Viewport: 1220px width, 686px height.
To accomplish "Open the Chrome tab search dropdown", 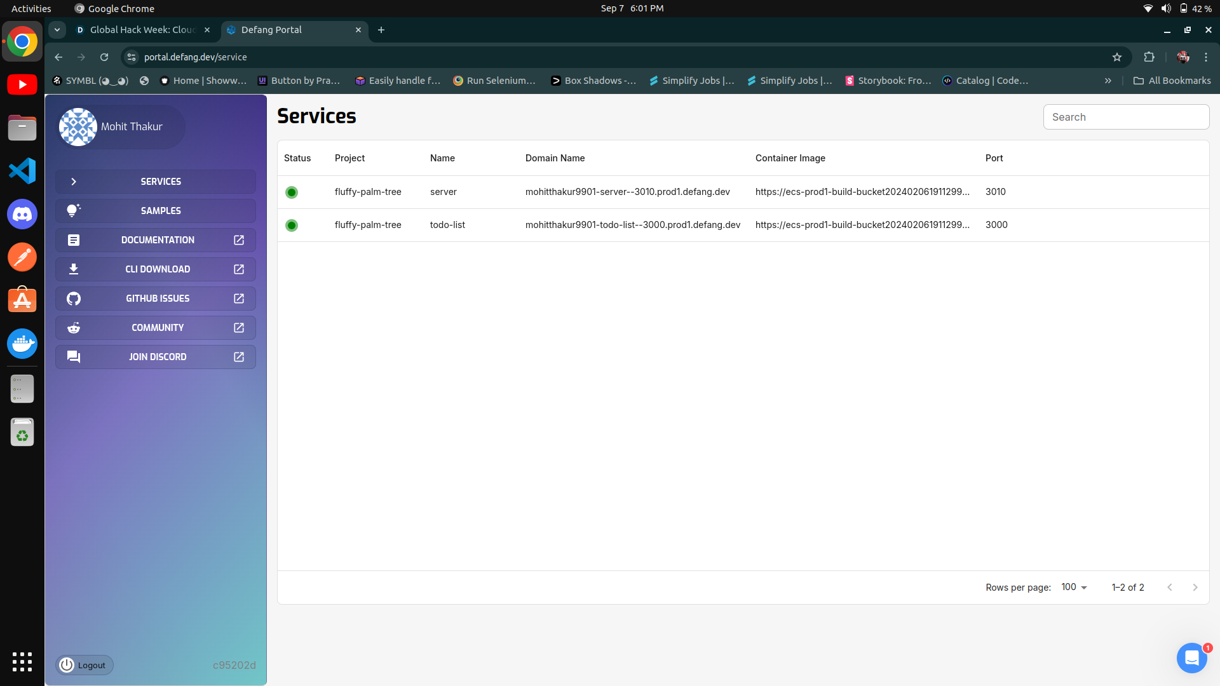I will coord(57,30).
